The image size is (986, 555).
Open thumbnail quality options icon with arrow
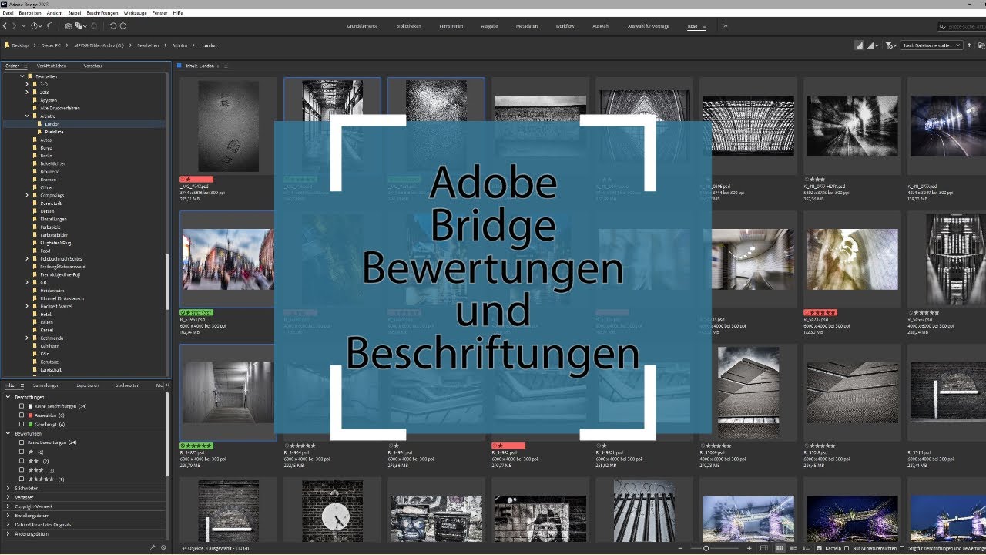coord(874,45)
